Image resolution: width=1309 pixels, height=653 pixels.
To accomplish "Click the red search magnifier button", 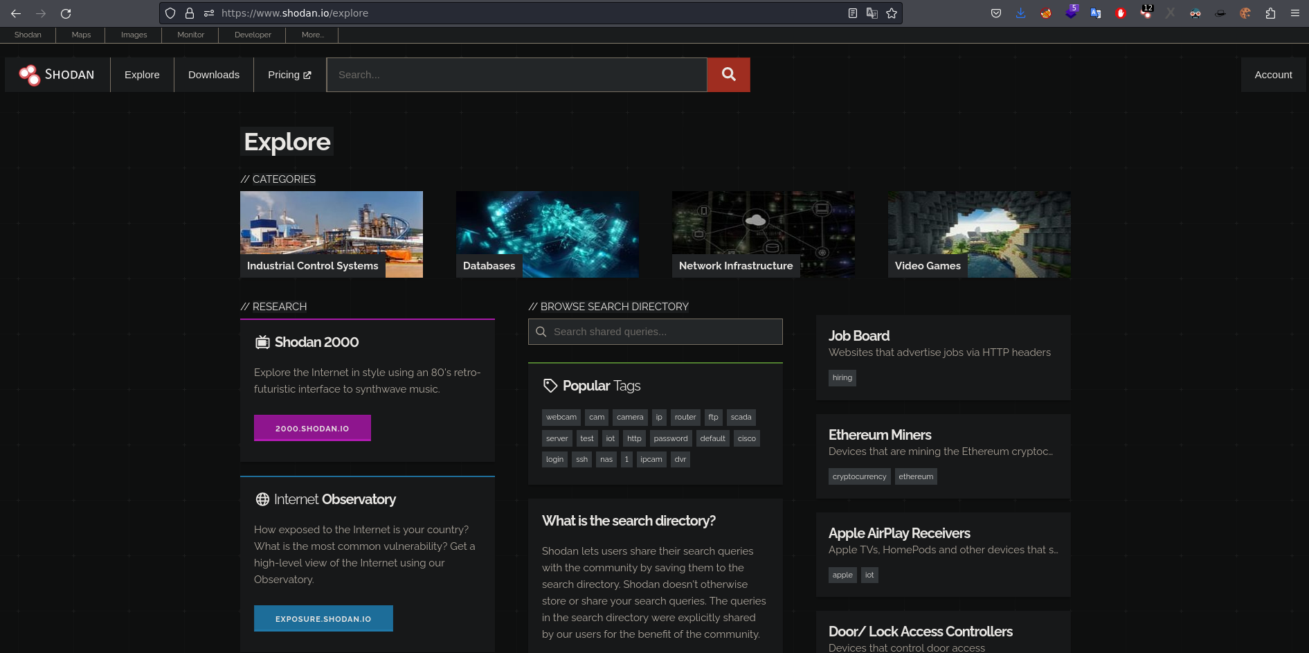I will tap(728, 75).
